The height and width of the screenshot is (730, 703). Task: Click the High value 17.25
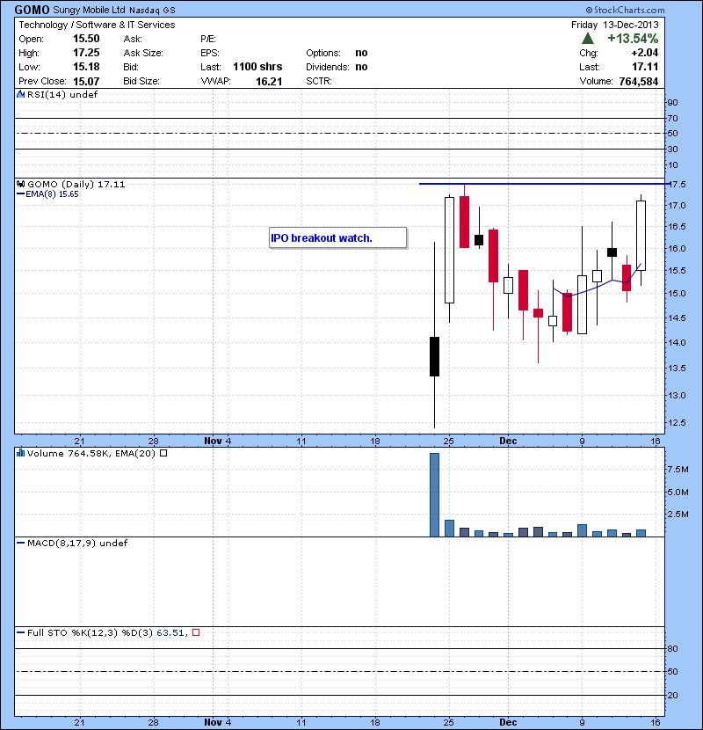tap(86, 53)
